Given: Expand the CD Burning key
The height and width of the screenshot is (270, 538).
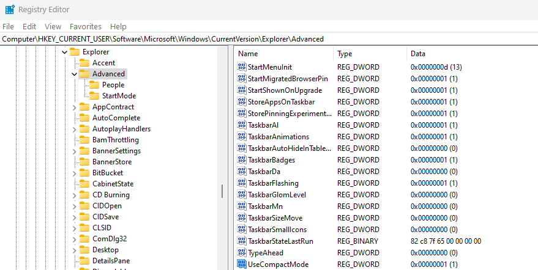Looking at the screenshot, I should coord(75,195).
